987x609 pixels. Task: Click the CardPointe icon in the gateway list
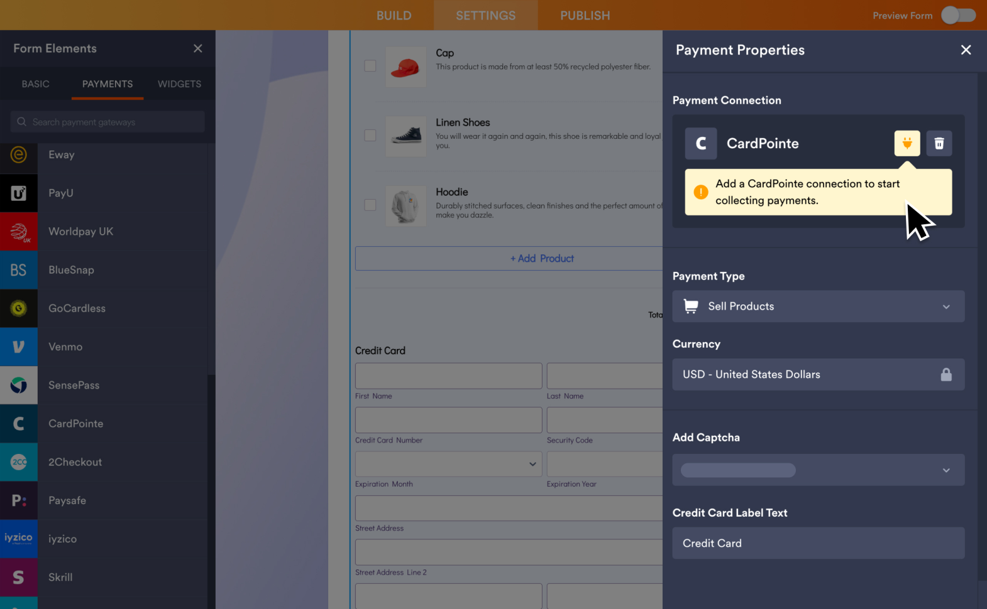click(x=19, y=423)
